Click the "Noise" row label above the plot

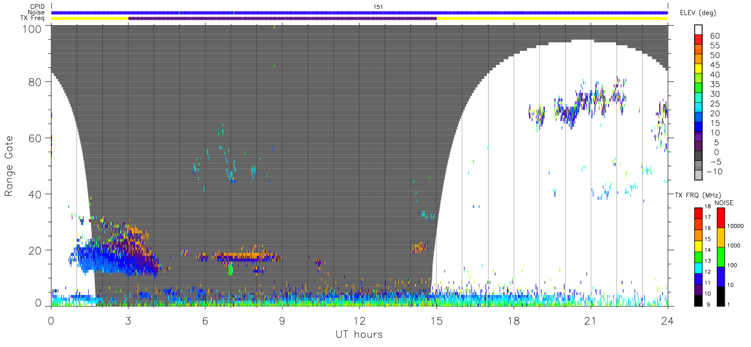[35, 12]
